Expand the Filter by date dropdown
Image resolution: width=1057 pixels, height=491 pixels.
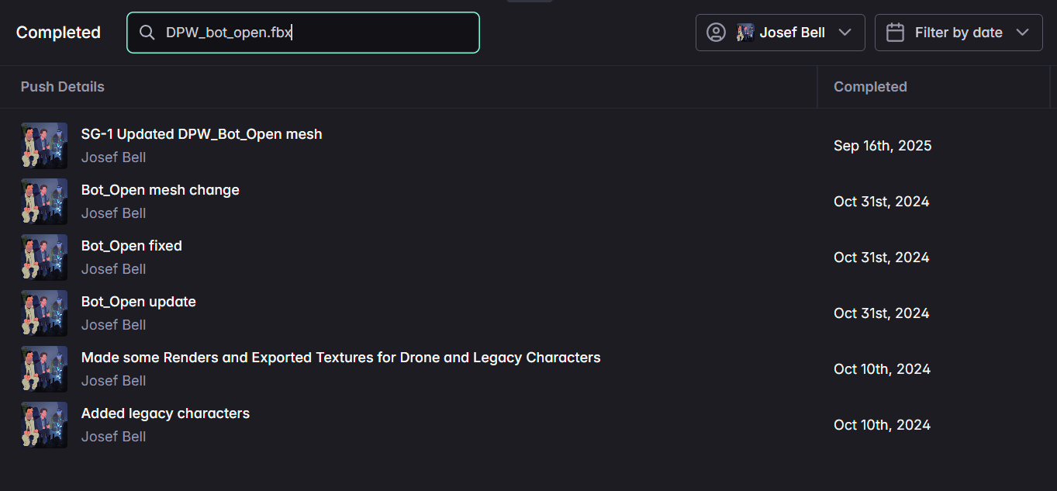point(959,32)
